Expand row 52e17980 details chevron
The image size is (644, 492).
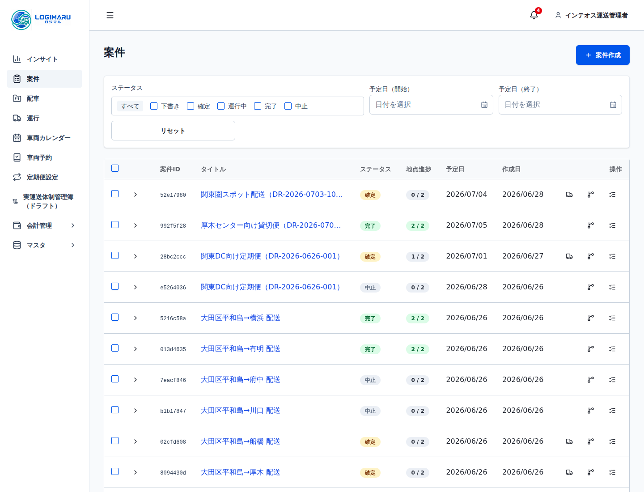pos(136,195)
